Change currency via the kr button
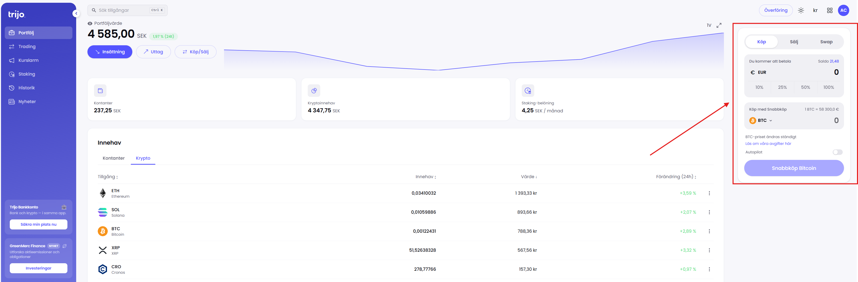The height and width of the screenshot is (282, 858). [x=815, y=10]
